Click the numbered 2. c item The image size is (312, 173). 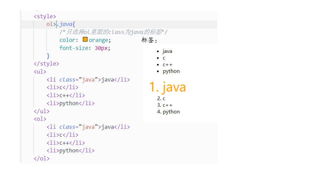(161, 98)
